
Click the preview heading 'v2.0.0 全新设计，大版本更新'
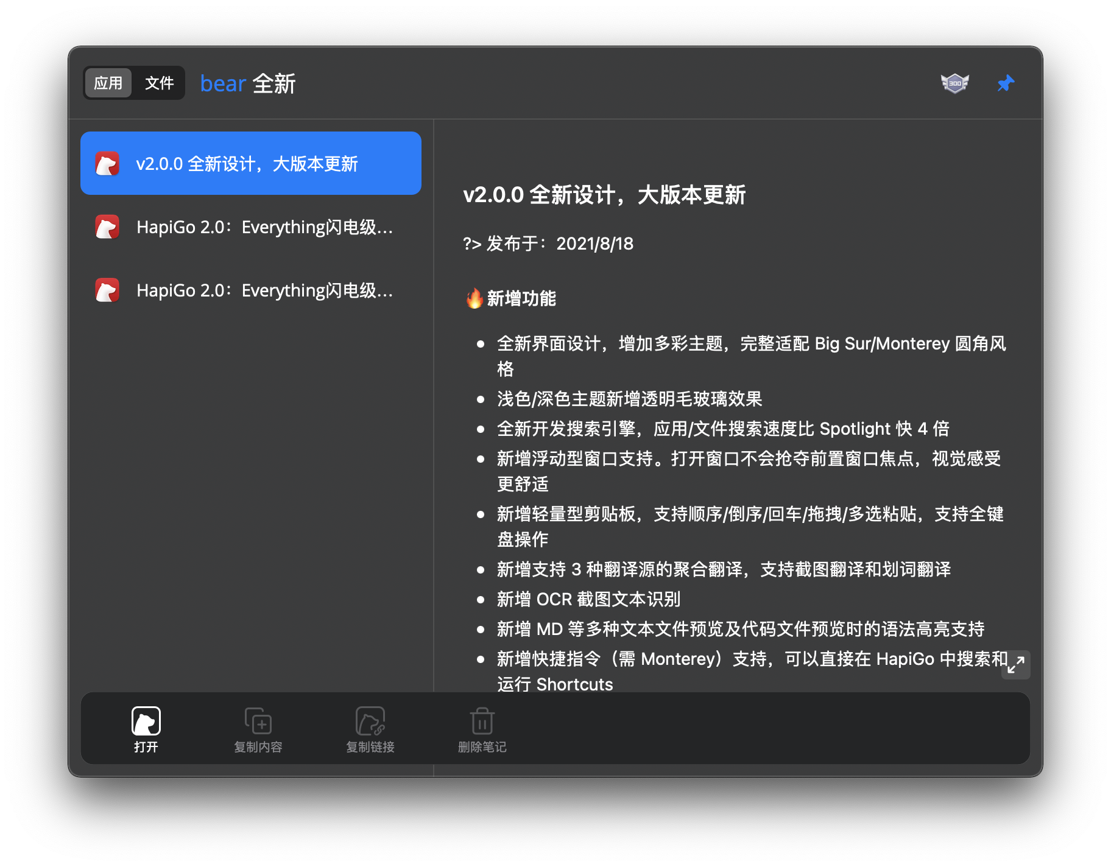(x=604, y=195)
